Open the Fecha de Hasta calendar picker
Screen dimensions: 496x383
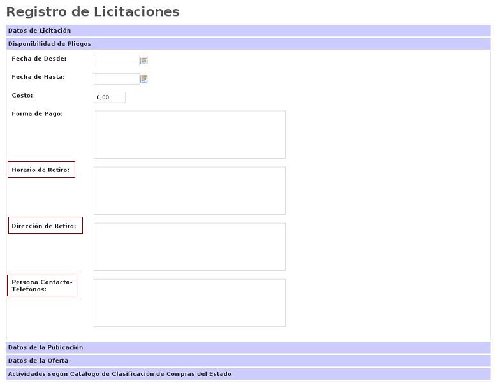[x=144, y=79]
